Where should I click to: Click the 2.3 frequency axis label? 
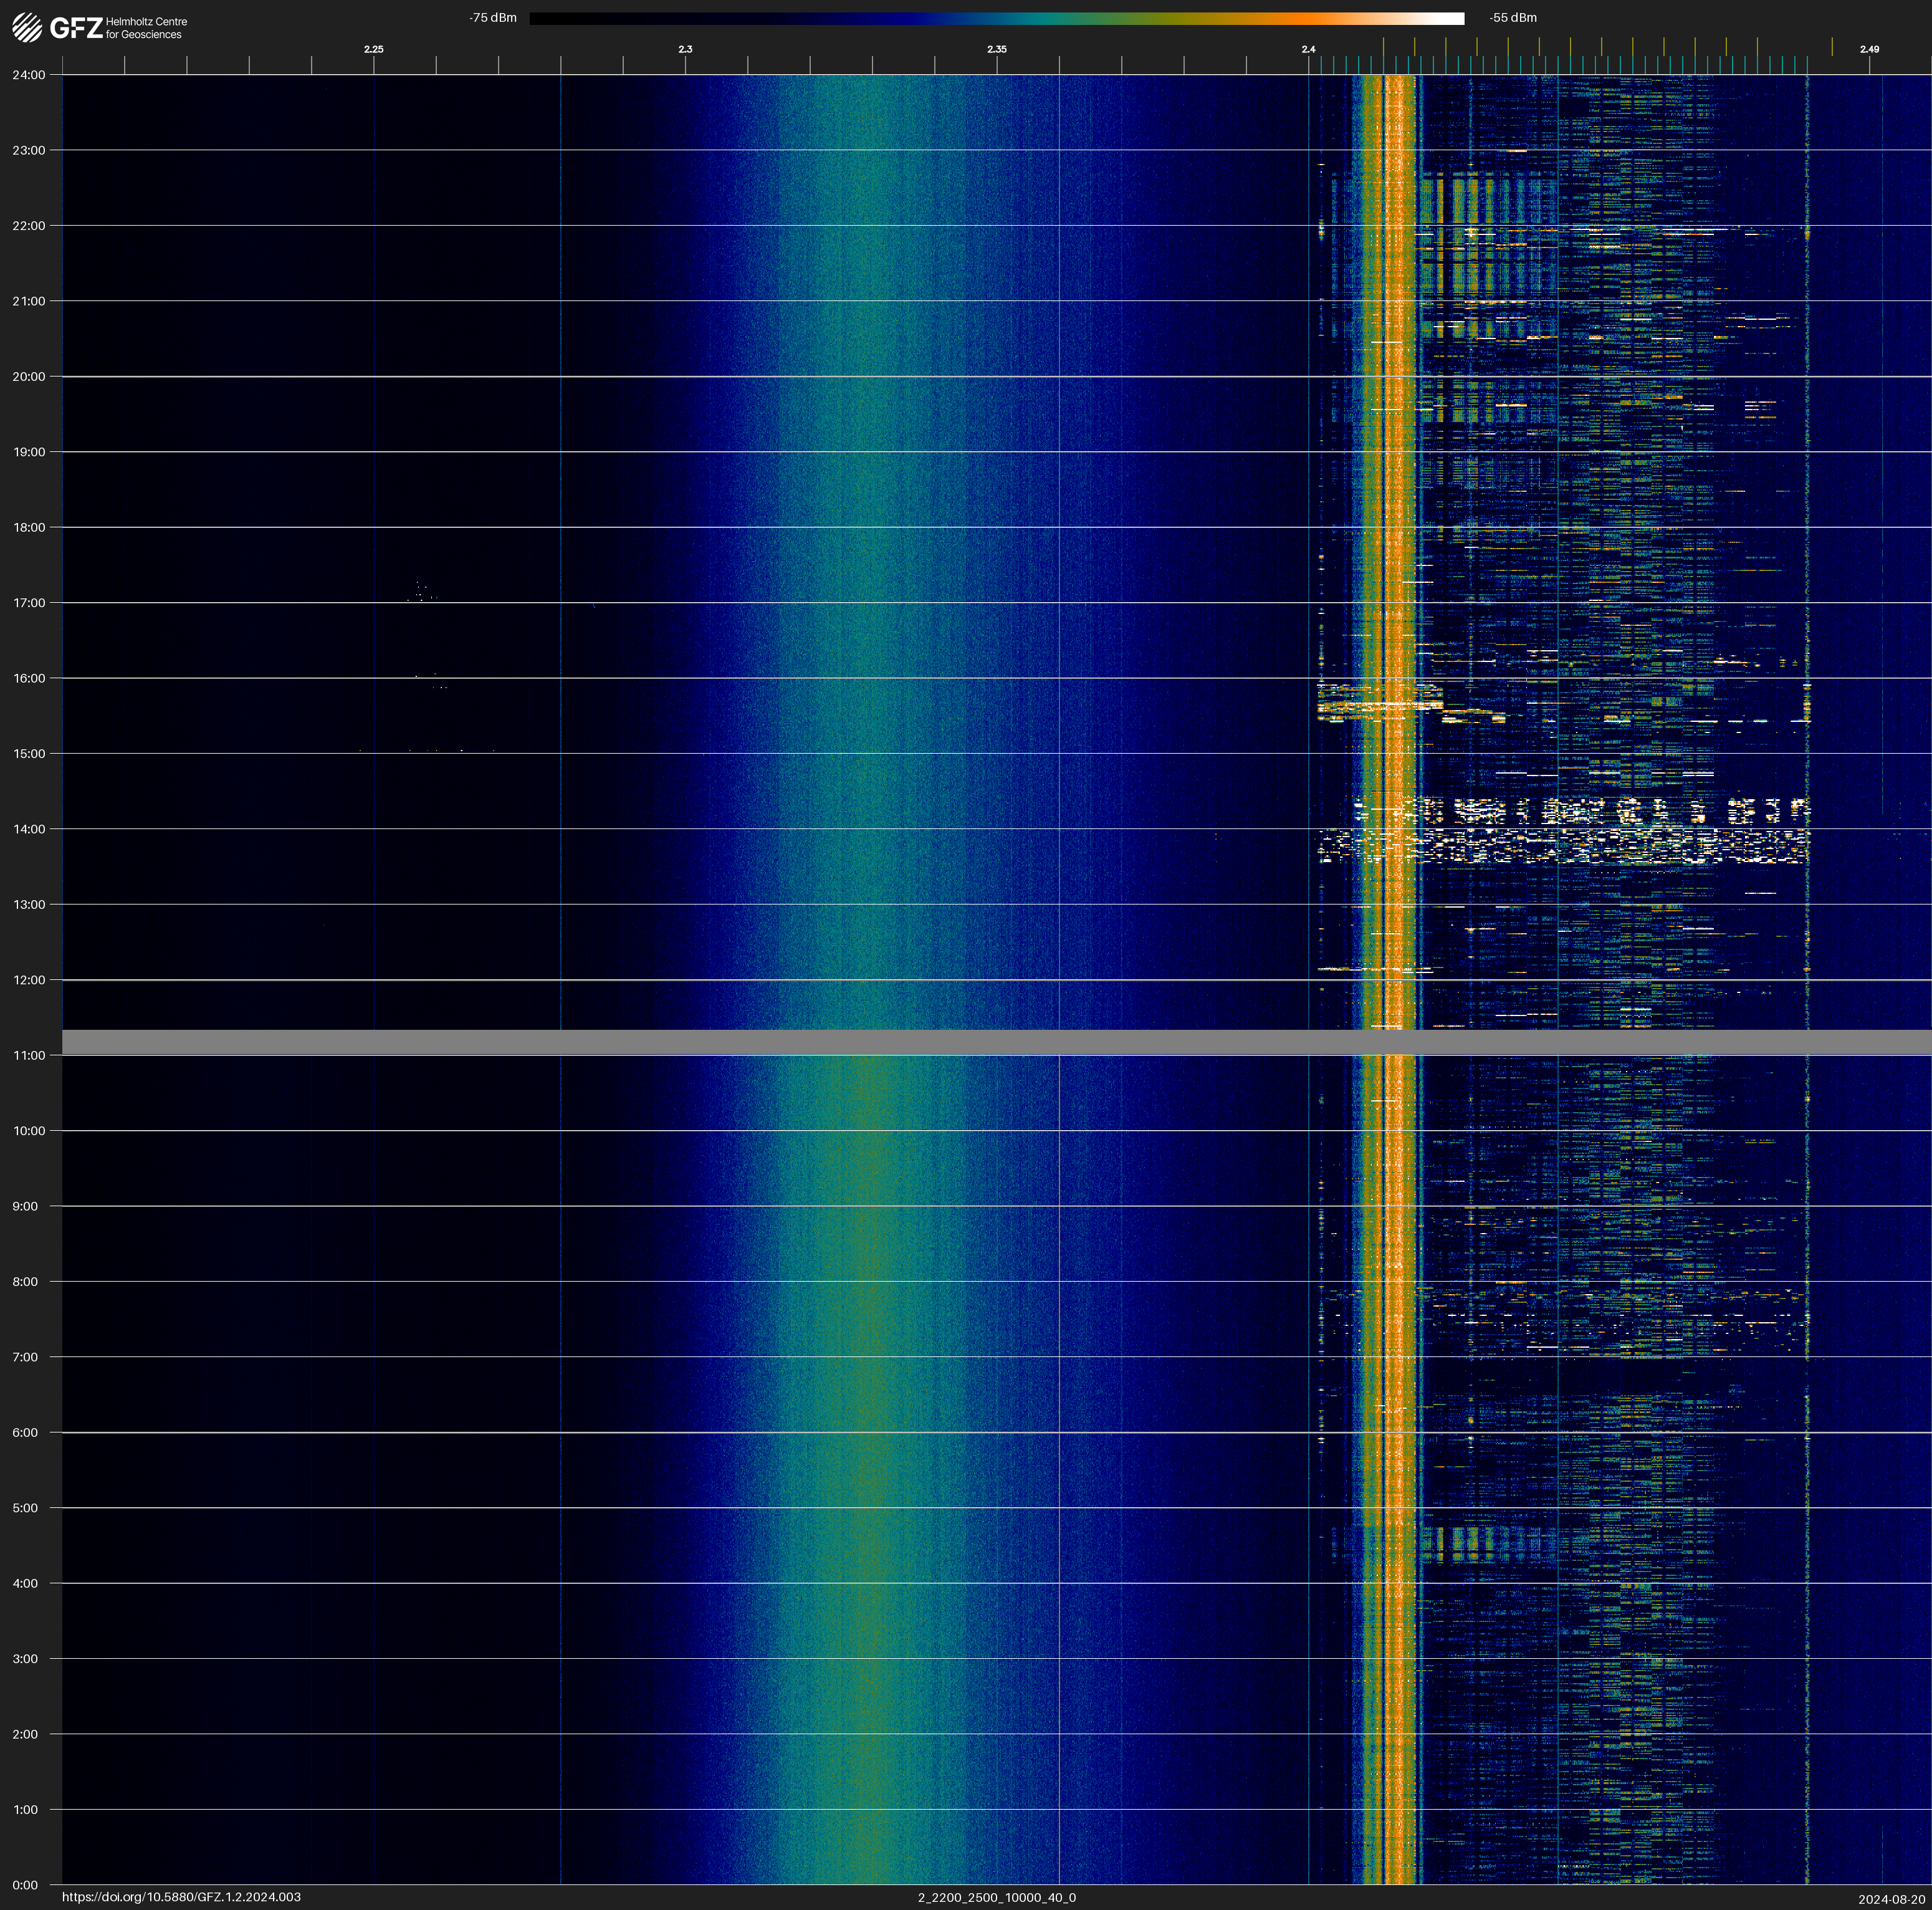coord(685,49)
